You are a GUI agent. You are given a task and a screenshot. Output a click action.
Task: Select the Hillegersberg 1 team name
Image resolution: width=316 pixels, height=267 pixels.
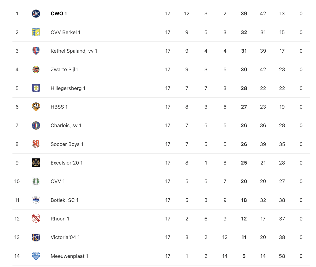coord(68,88)
